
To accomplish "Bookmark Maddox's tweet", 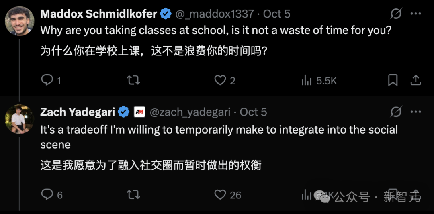I will click(x=393, y=80).
